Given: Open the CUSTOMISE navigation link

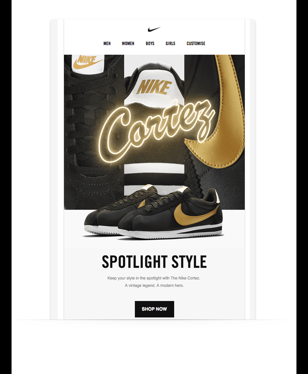Looking at the screenshot, I should tap(196, 43).
